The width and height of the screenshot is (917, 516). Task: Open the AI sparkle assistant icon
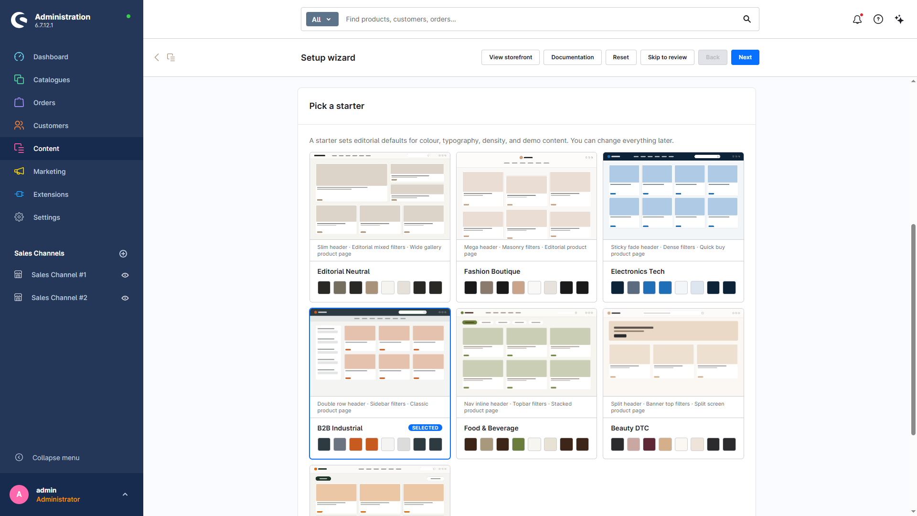tap(899, 19)
